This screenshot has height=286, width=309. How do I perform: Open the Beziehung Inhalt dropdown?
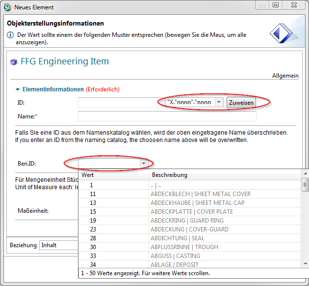(59, 245)
